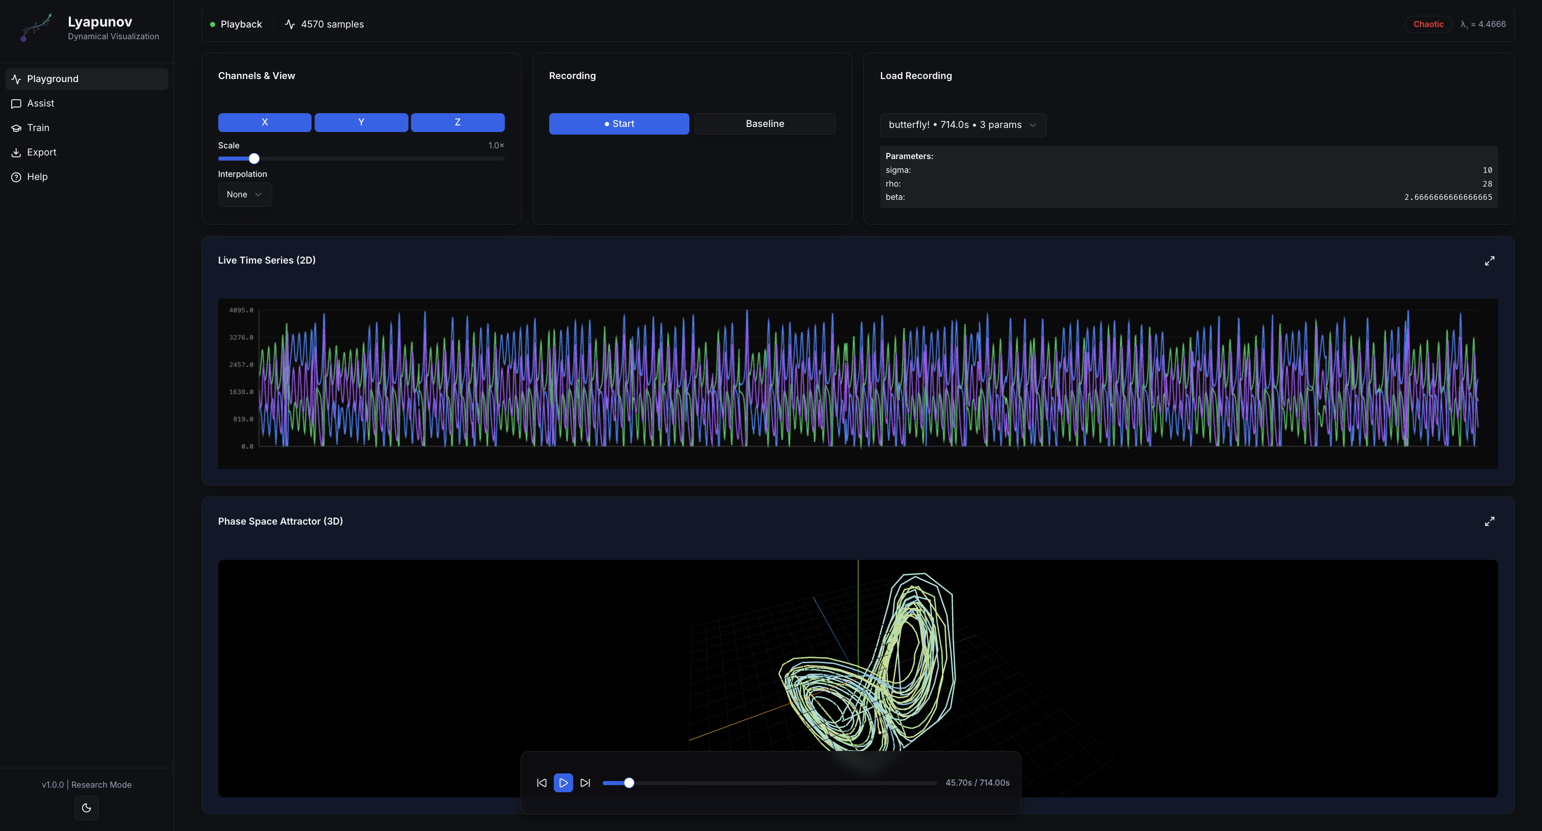Open the Export menu item
Image resolution: width=1542 pixels, height=831 pixels.
41,152
